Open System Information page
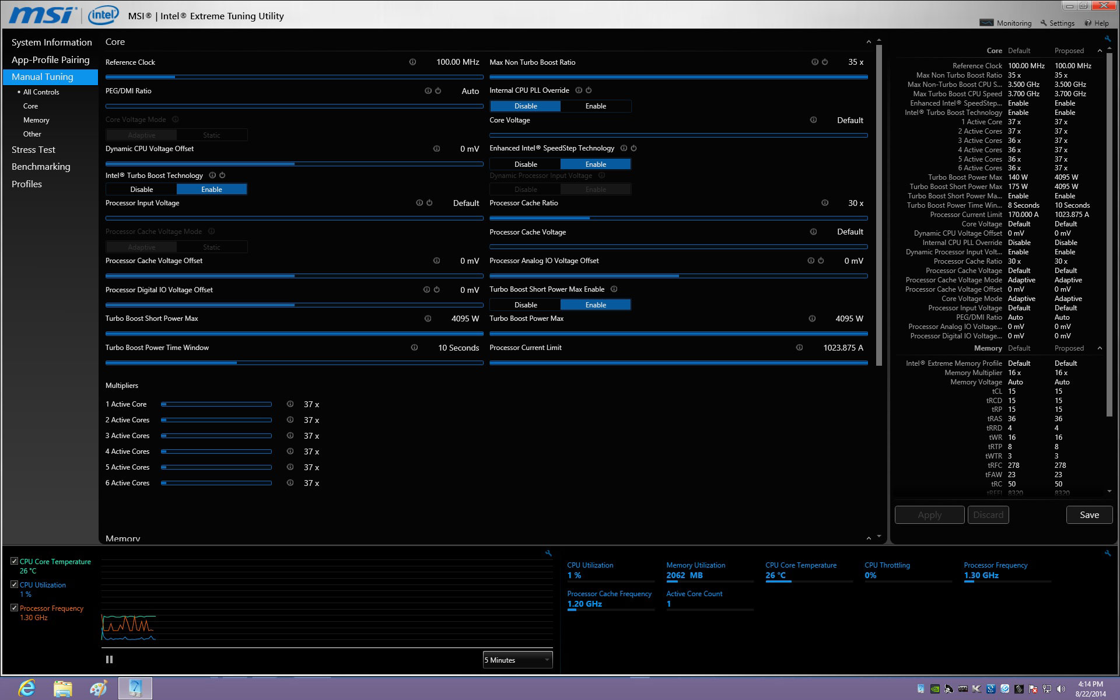The image size is (1120, 700). point(51,43)
